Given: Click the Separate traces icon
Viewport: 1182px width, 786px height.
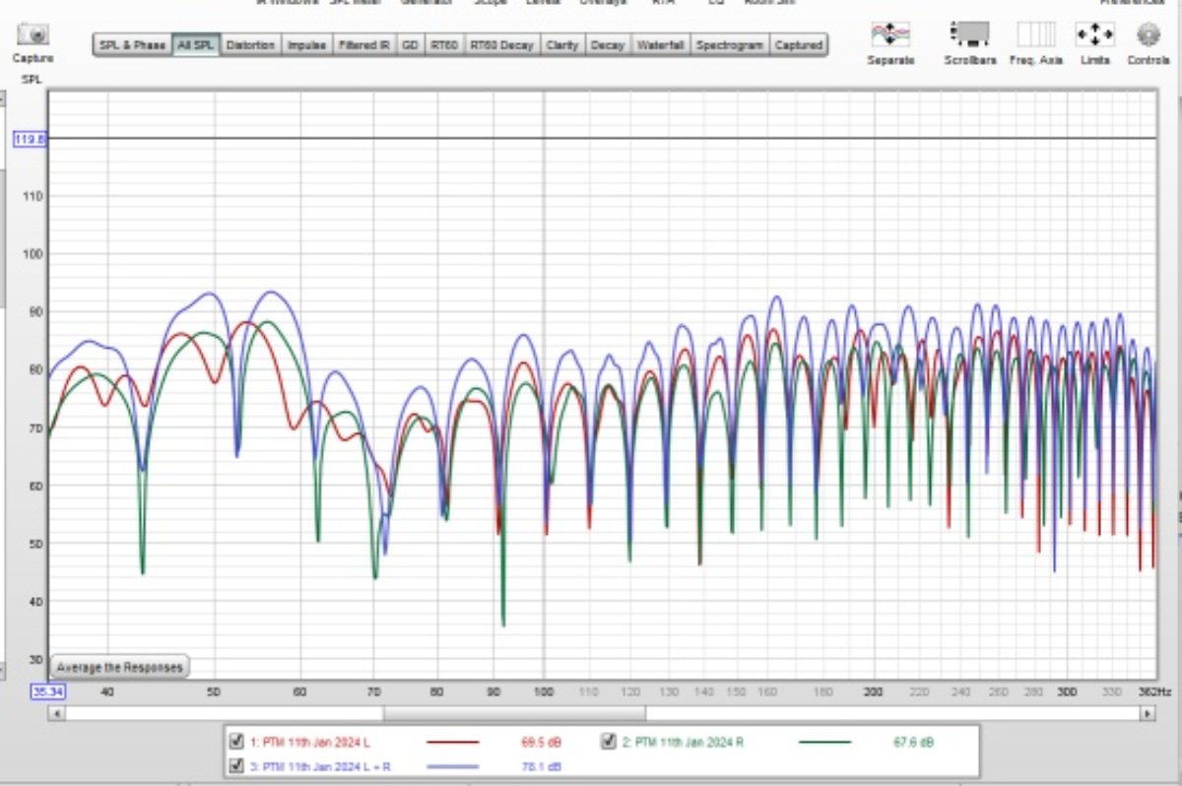Looking at the screenshot, I should 890,35.
